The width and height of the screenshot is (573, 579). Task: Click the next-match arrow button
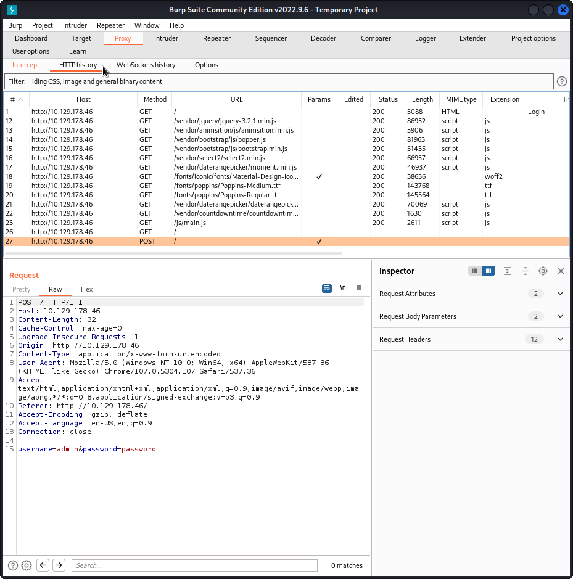click(59, 565)
